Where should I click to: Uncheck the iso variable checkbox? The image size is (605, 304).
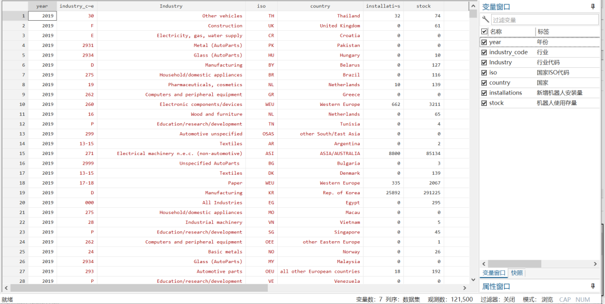coord(484,73)
